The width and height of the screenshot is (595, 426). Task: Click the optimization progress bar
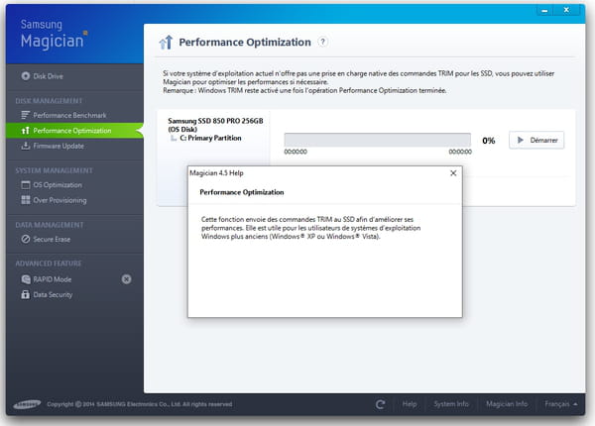378,140
